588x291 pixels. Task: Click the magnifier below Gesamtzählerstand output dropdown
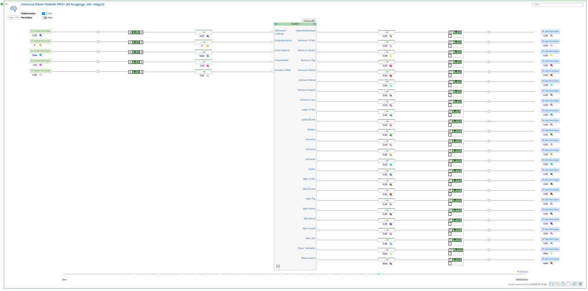point(391,36)
